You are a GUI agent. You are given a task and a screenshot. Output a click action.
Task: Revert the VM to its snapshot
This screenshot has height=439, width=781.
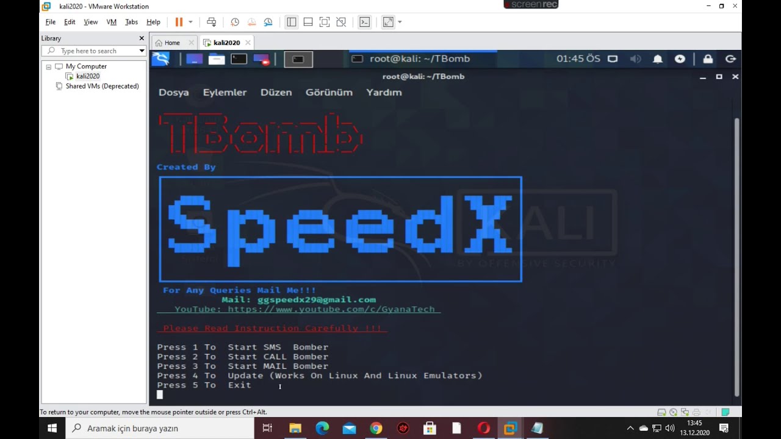[251, 22]
